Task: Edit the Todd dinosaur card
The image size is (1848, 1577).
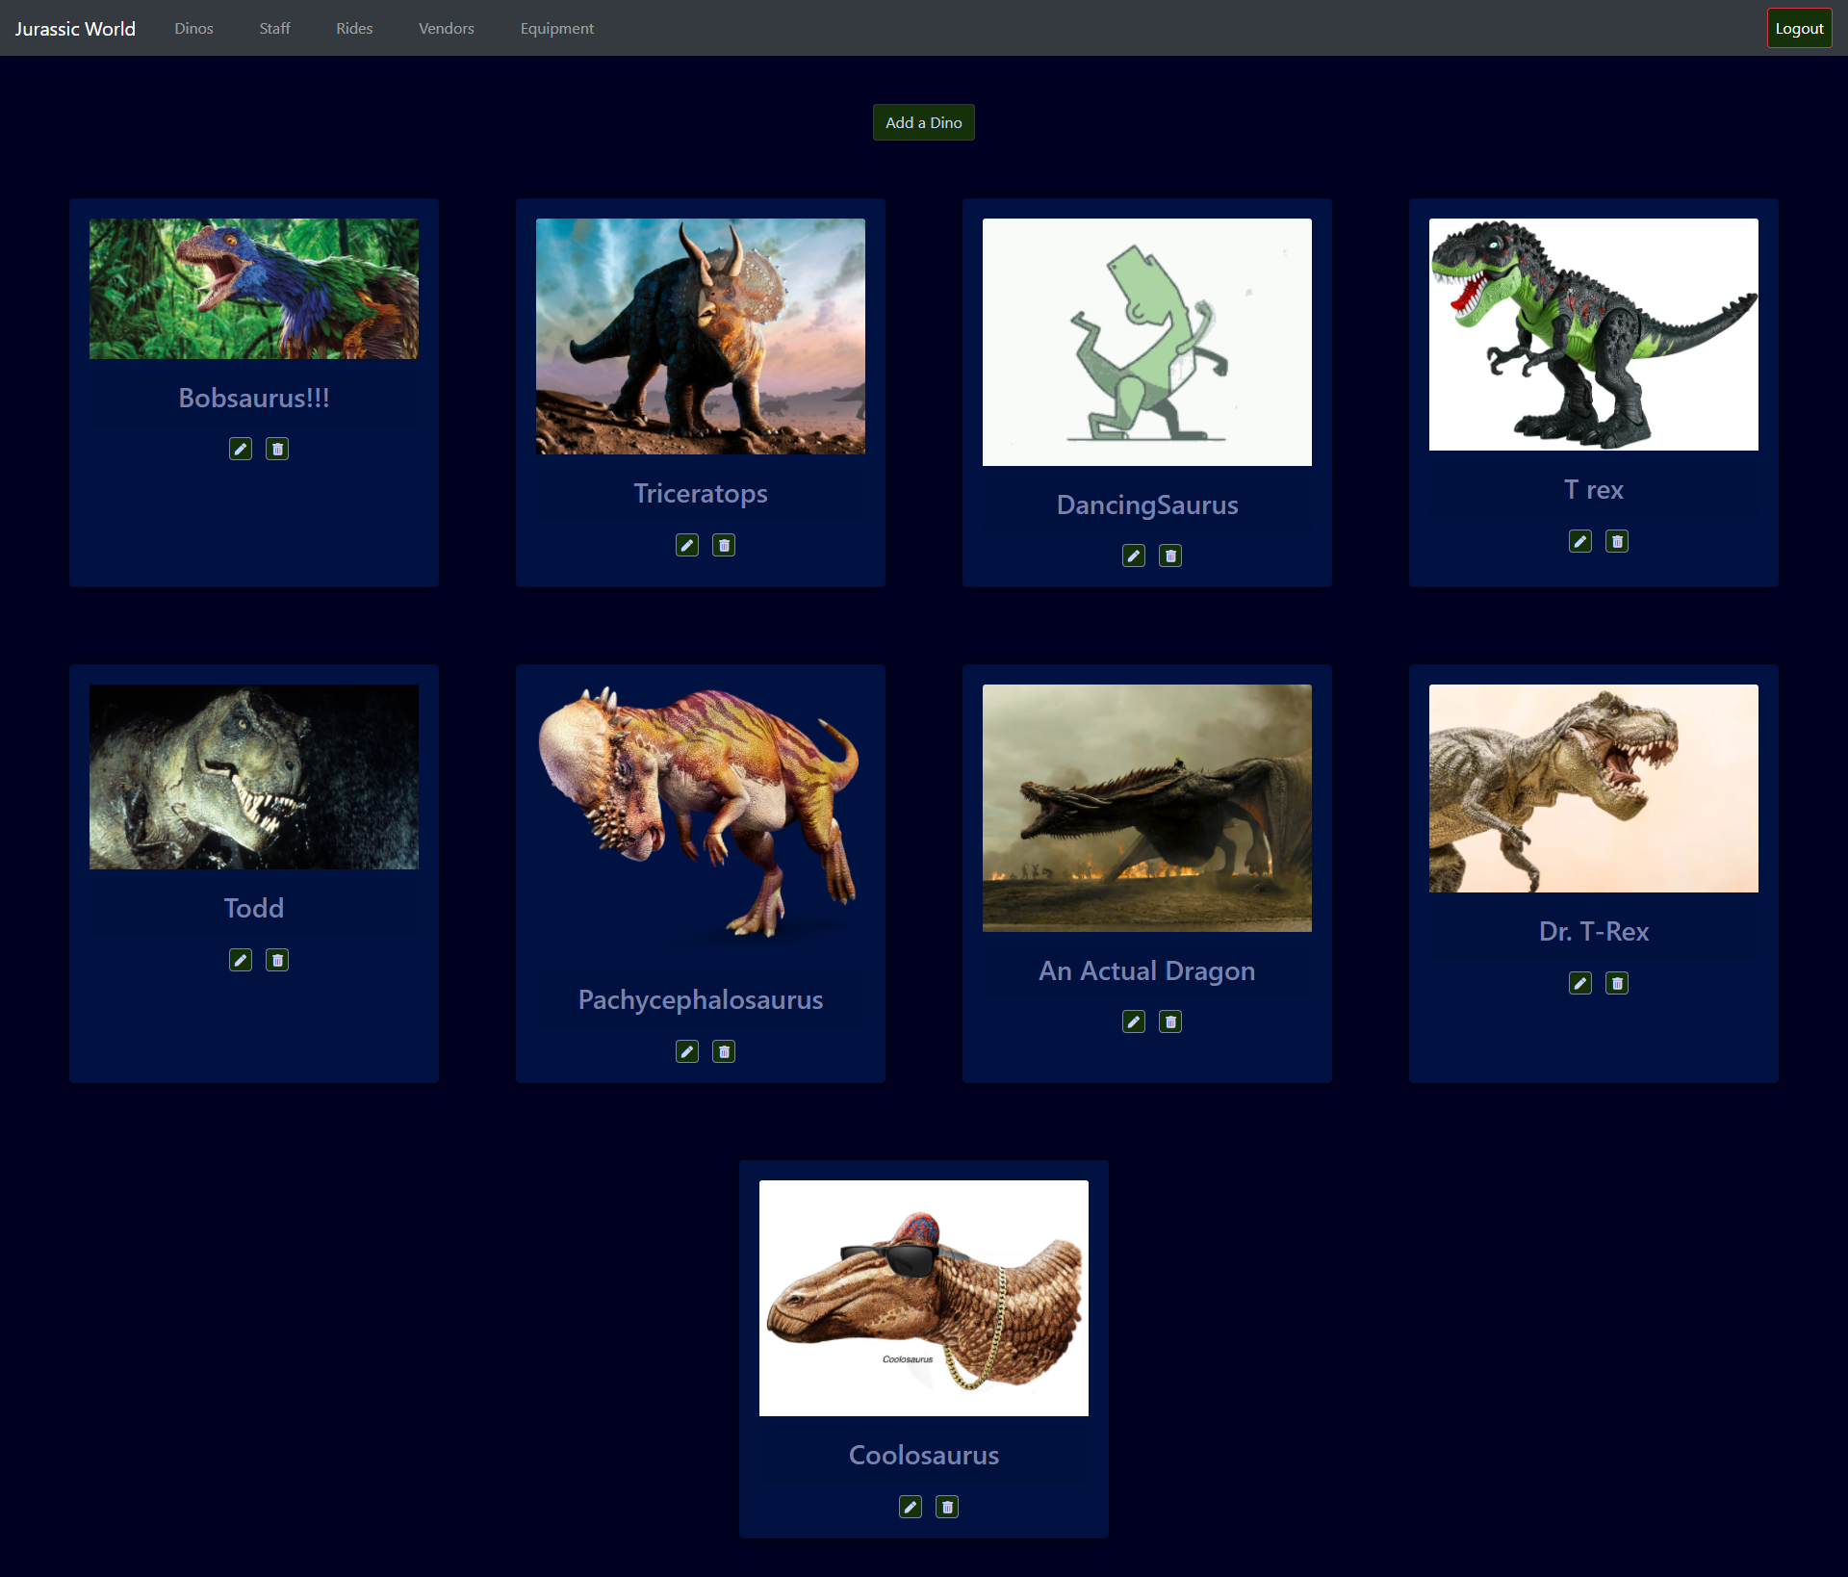Action: [241, 960]
